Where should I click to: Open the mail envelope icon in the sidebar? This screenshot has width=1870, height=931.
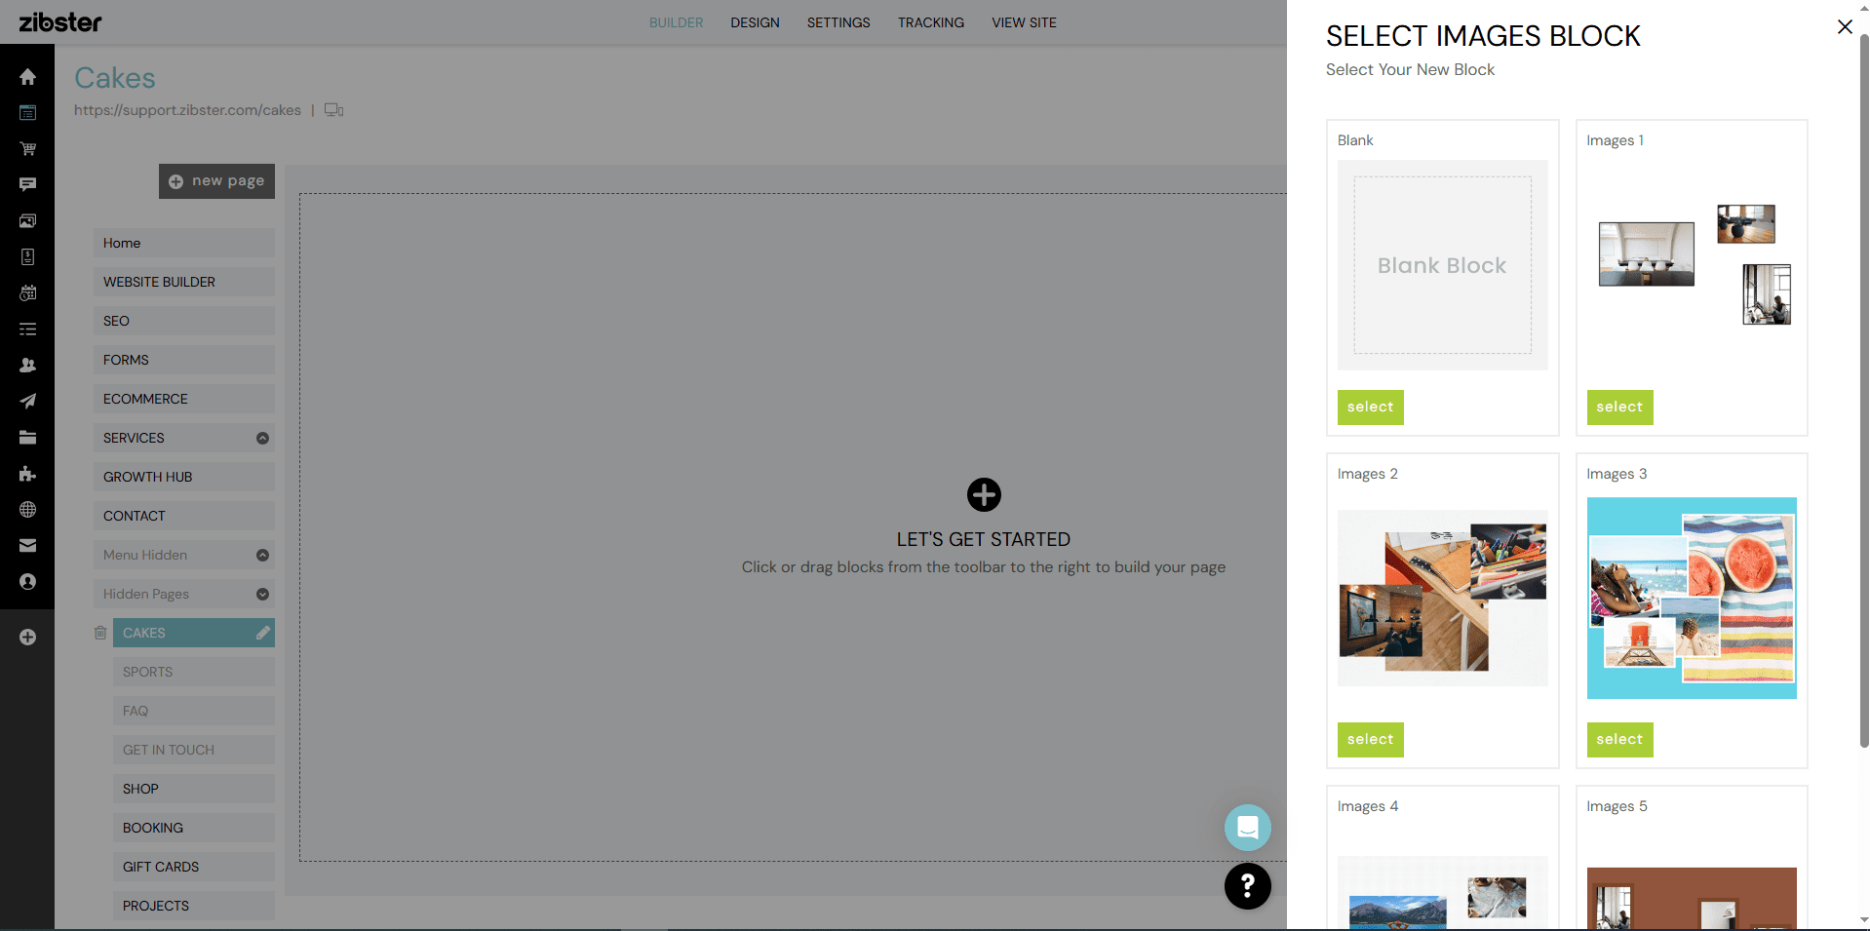click(27, 546)
